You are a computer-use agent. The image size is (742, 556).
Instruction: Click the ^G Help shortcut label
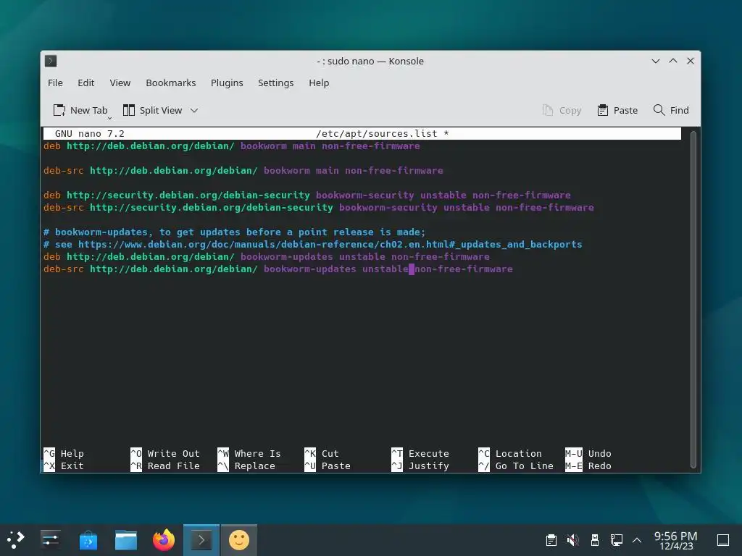coord(64,453)
